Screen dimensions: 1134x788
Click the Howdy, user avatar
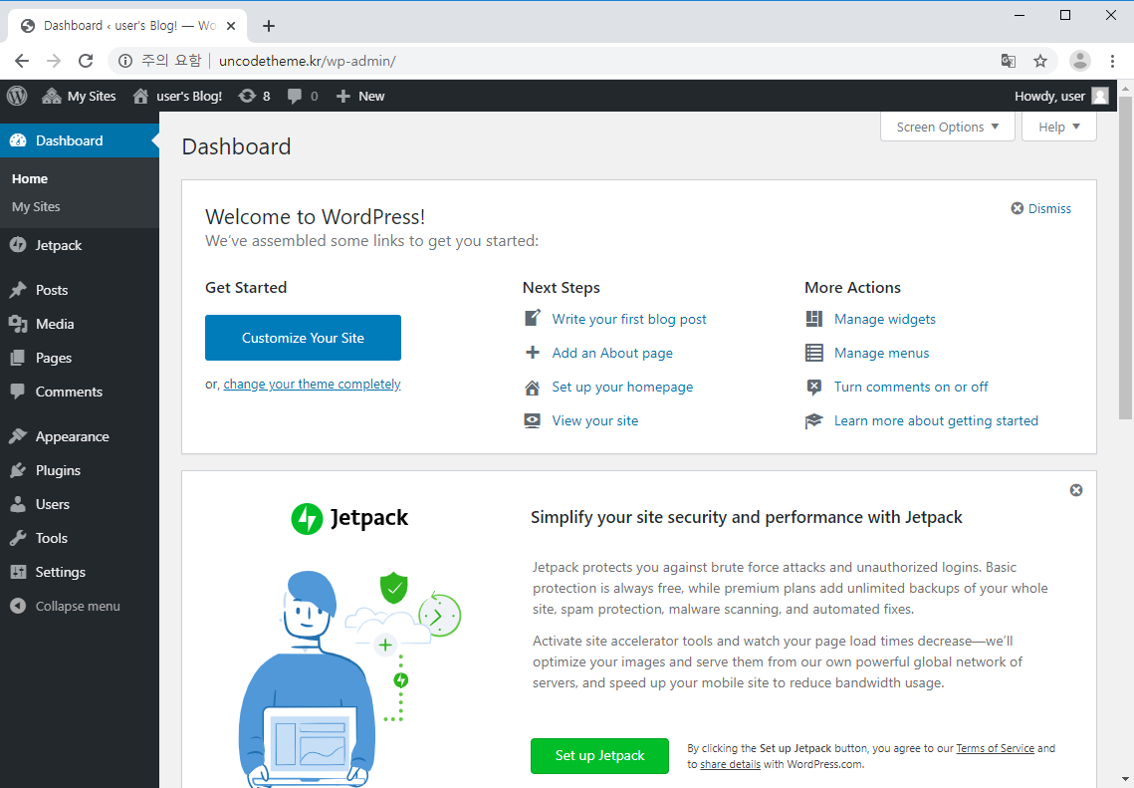(1099, 96)
